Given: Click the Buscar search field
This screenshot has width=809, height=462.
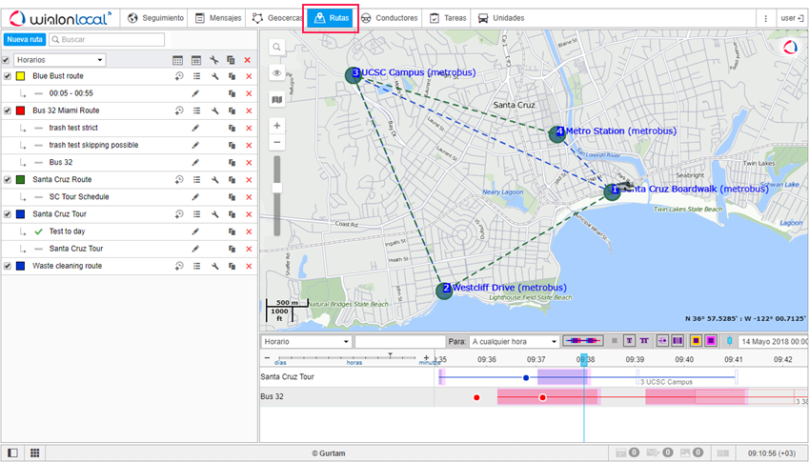Looking at the screenshot, I should tap(107, 40).
